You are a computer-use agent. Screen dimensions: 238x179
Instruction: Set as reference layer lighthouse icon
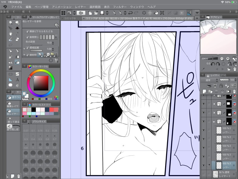click(x=215, y=86)
